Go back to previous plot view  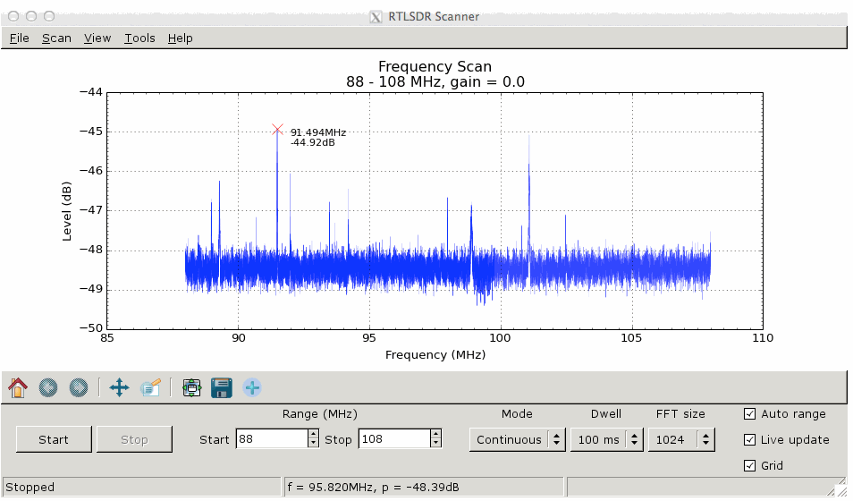click(48, 388)
